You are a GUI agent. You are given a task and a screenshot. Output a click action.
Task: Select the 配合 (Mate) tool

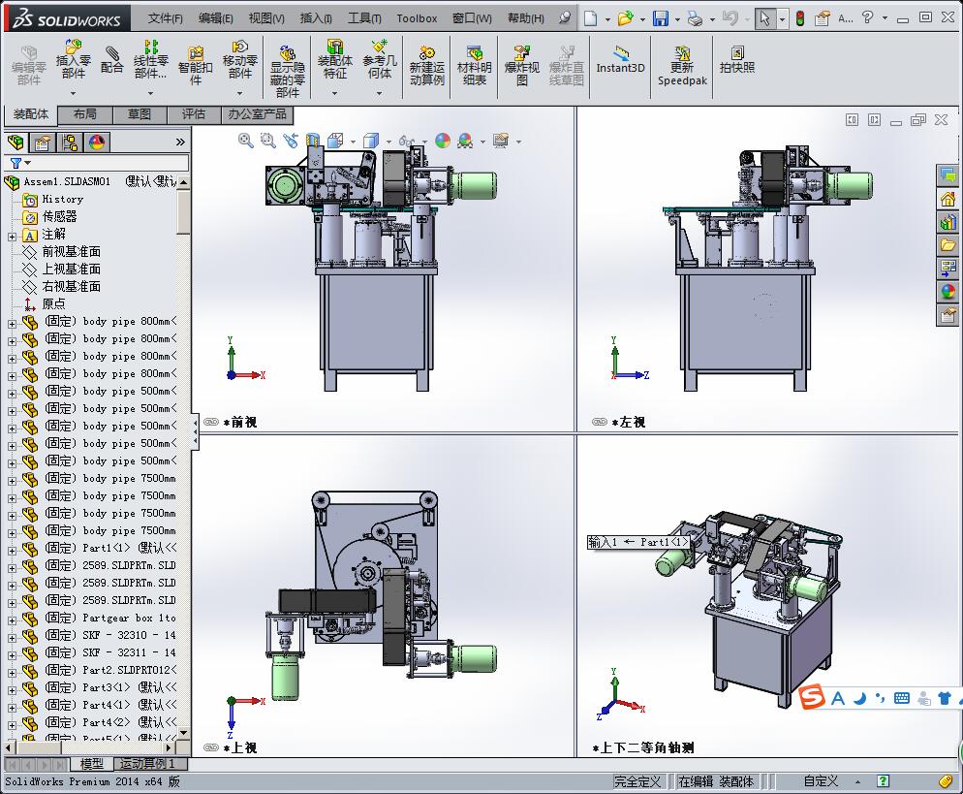pos(112,58)
